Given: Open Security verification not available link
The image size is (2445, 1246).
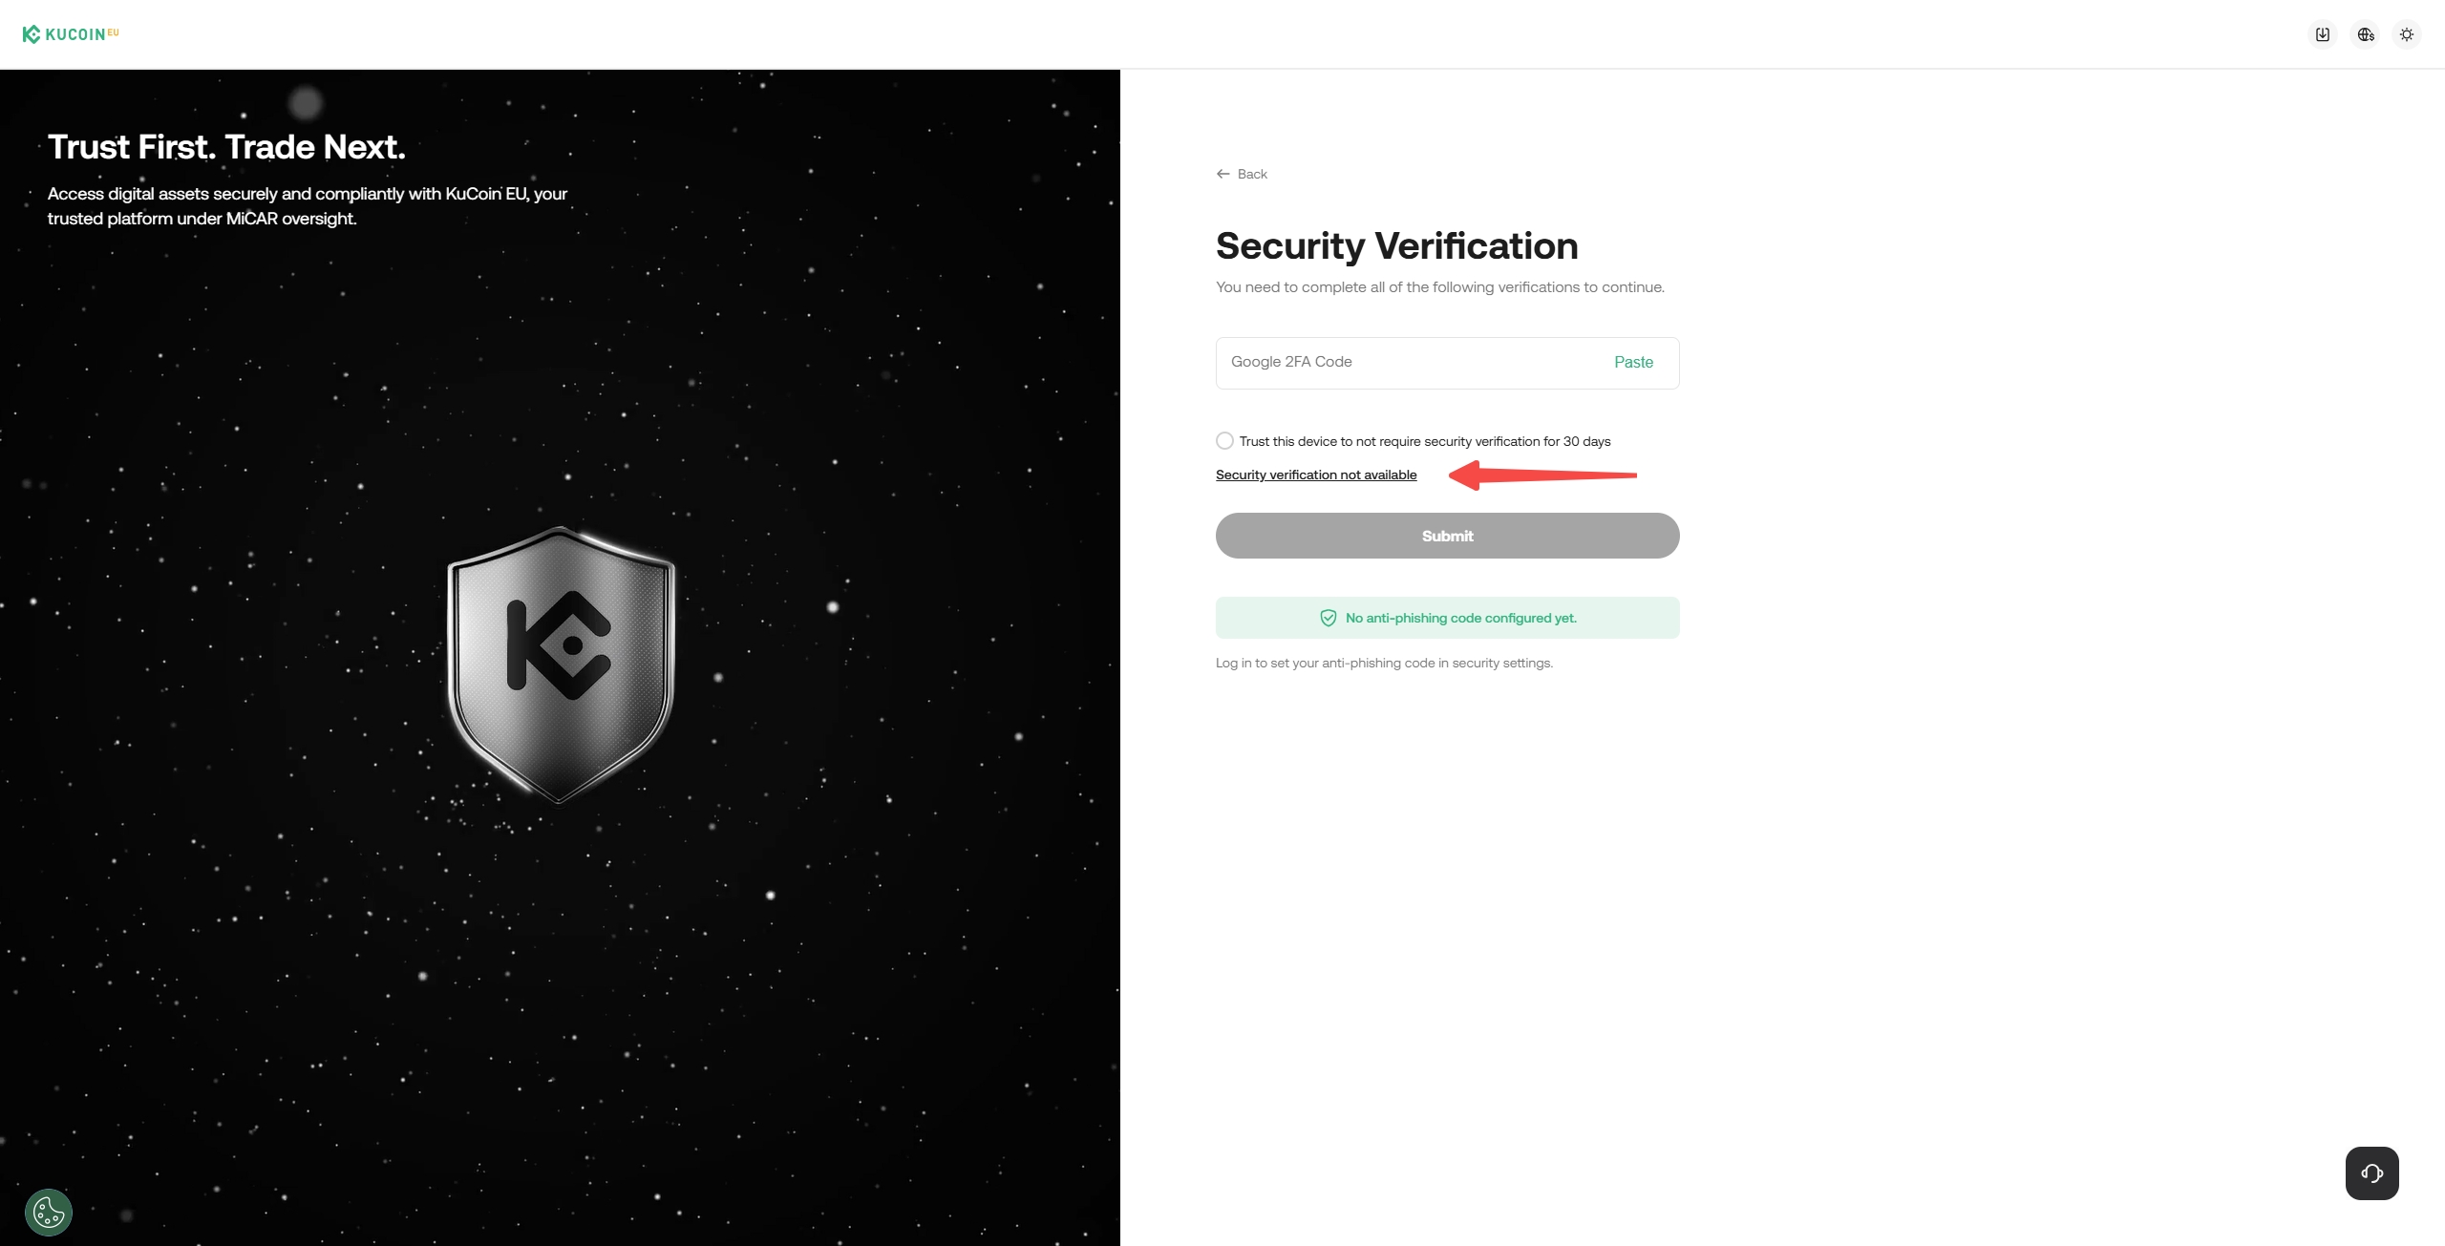Looking at the screenshot, I should click(x=1316, y=475).
